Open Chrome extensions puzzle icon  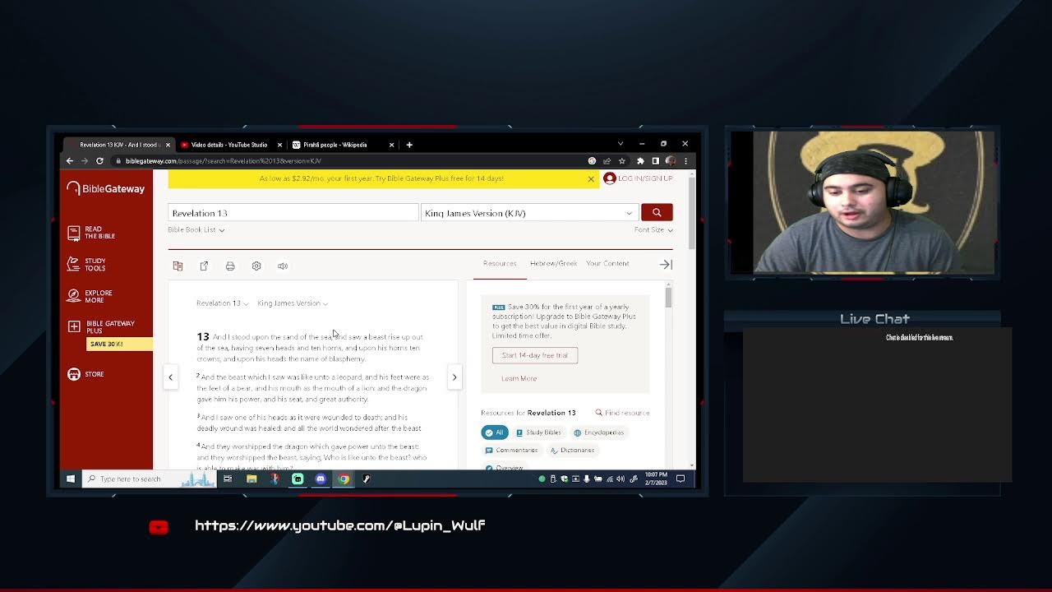tap(640, 161)
